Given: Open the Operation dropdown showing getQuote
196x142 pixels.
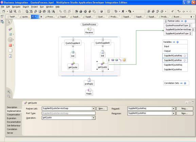Looking at the screenshot, I should [93, 118].
